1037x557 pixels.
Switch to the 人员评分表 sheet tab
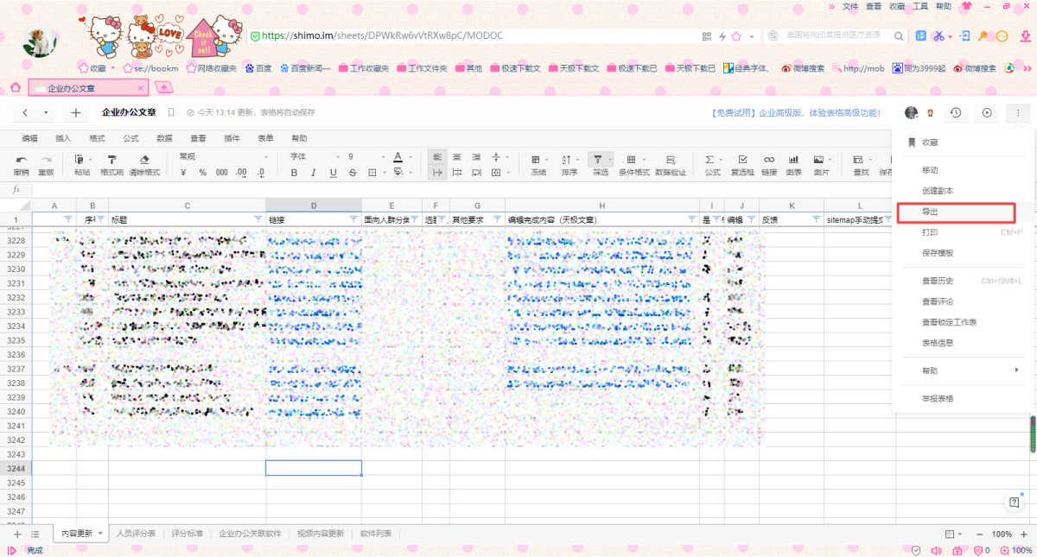[x=136, y=534]
